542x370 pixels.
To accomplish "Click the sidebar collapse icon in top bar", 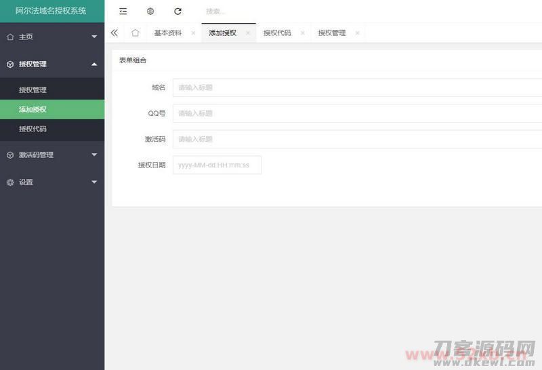I will 123,12.
